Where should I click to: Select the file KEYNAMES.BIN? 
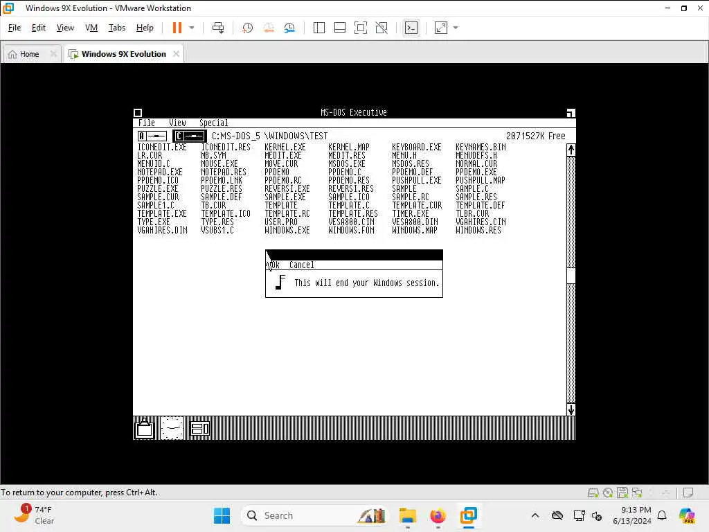(481, 147)
